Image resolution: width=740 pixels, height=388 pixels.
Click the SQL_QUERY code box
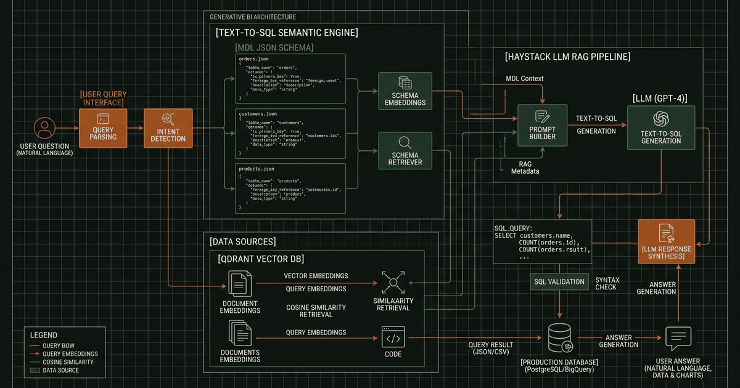[543, 242]
